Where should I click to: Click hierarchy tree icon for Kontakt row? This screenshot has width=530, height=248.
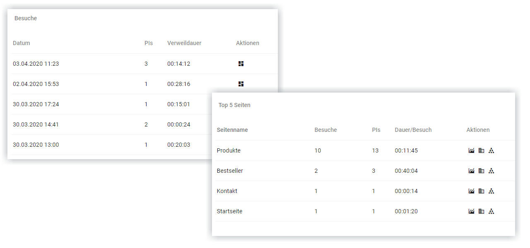pos(491,191)
